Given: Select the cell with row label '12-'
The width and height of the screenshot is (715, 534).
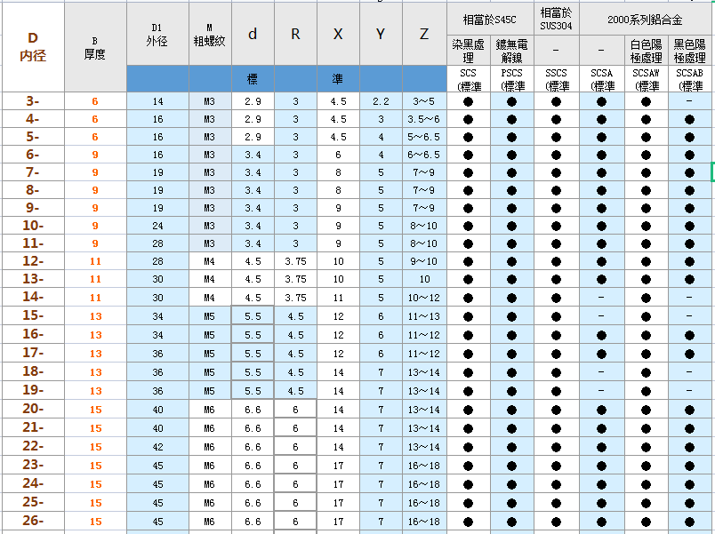Looking at the screenshot, I should [x=33, y=261].
